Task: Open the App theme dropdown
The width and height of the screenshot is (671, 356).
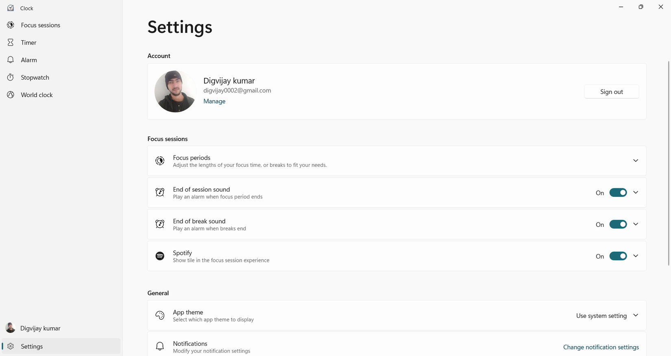Action: (x=607, y=316)
